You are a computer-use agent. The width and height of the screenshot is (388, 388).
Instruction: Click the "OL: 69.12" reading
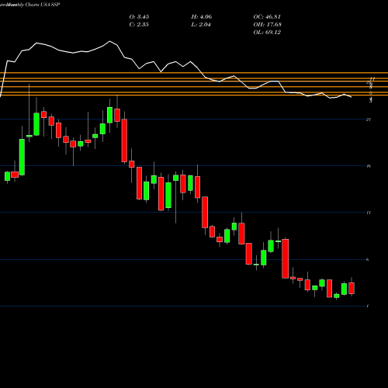[x=267, y=33]
